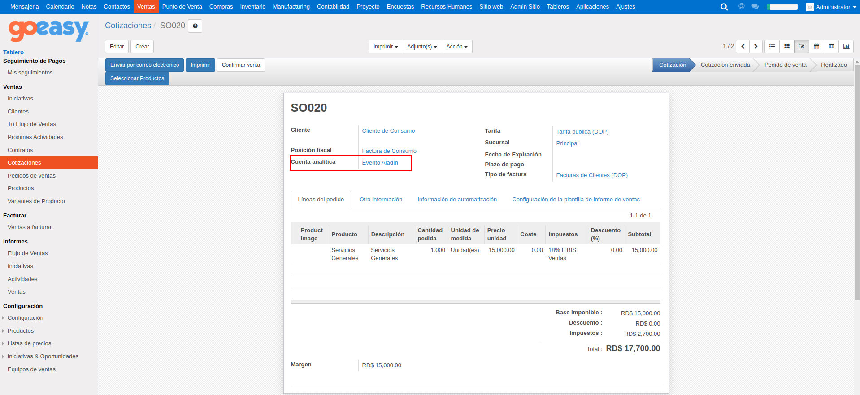Switch to pivot table view icon

tap(831, 47)
